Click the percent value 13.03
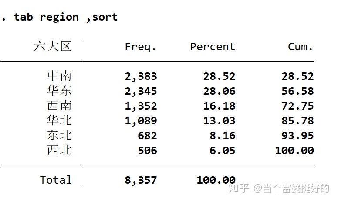Image resolution: width=338 pixels, height=202 pixels. (x=219, y=121)
